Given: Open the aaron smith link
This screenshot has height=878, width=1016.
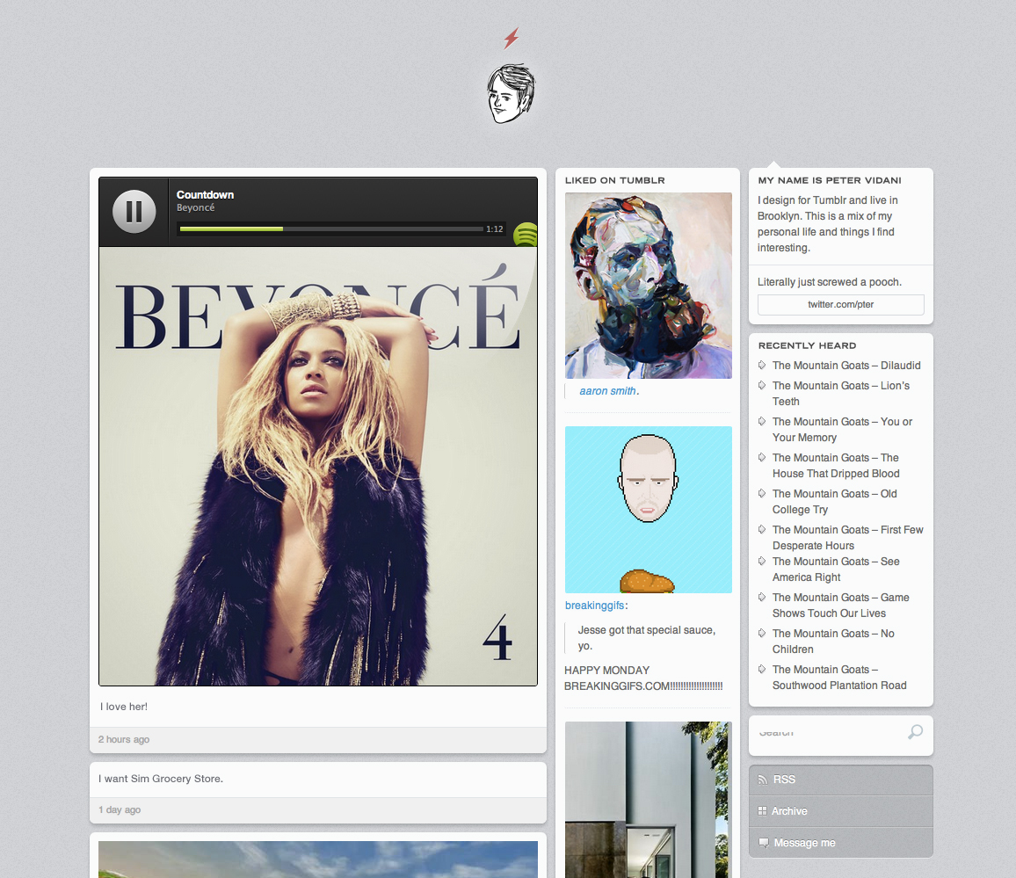Looking at the screenshot, I should 607,391.
